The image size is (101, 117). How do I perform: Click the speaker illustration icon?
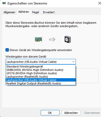[68, 39]
